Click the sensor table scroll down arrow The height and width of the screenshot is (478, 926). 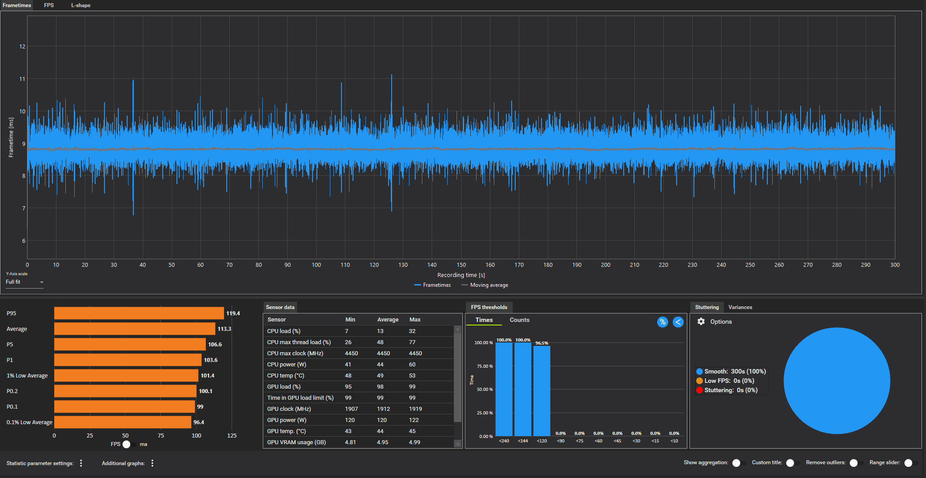(x=458, y=443)
